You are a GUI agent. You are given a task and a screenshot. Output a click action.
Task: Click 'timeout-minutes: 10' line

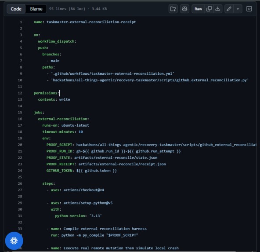[x=62, y=132]
